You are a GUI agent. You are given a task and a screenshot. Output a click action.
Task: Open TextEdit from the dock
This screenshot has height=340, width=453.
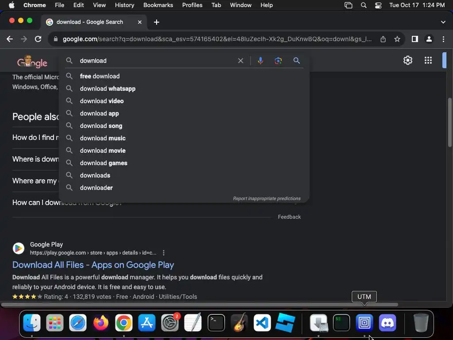(x=193, y=323)
